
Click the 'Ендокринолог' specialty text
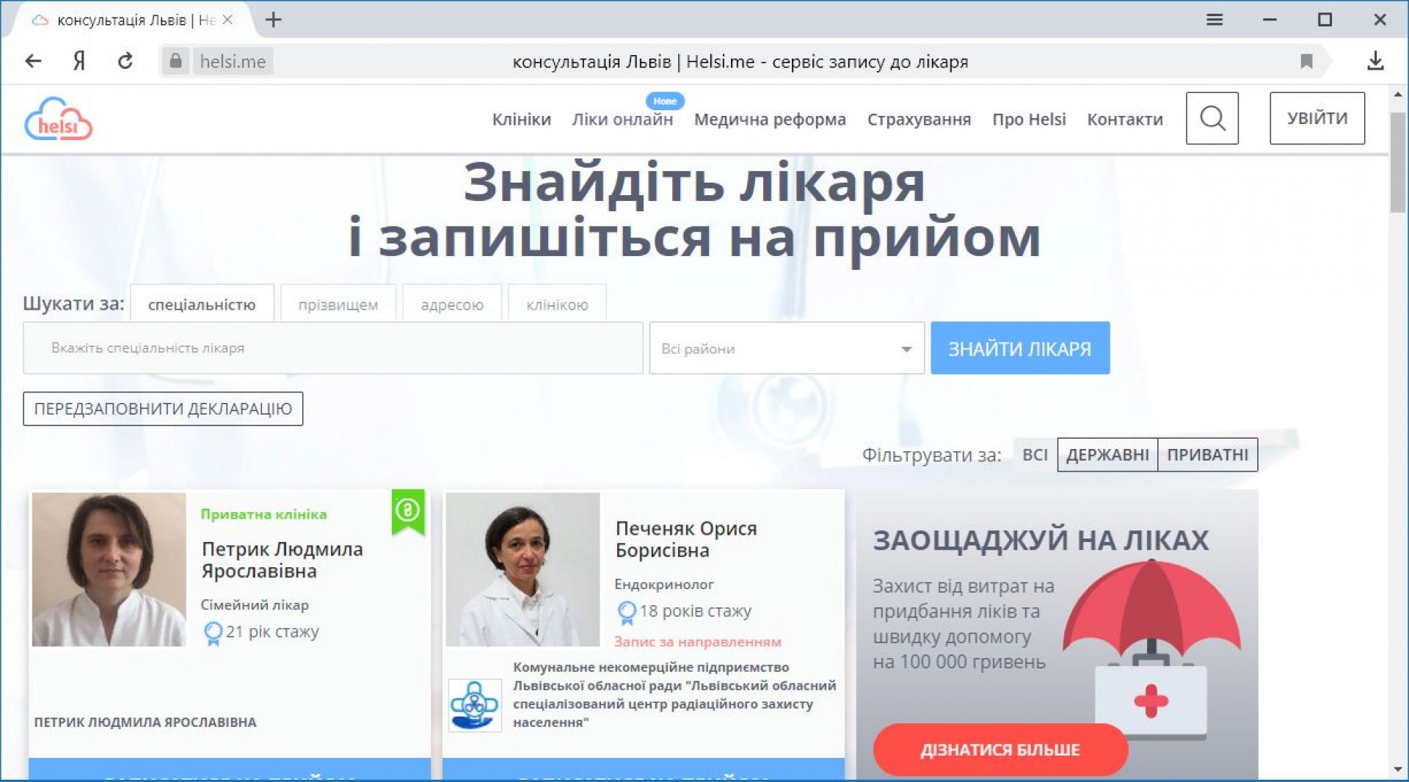pyautogui.click(x=664, y=585)
